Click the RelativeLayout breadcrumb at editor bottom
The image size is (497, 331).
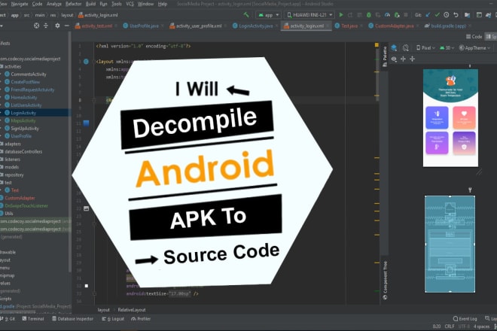pyautogui.click(x=132, y=310)
